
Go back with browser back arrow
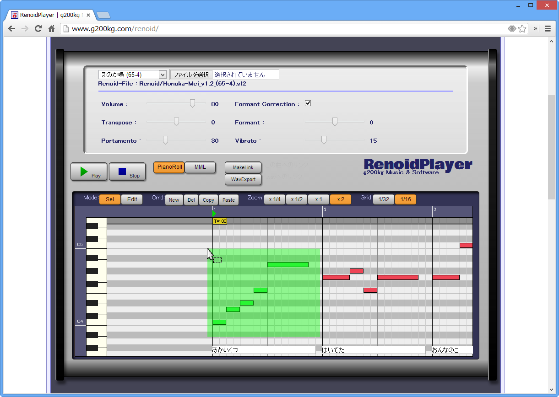coord(11,28)
